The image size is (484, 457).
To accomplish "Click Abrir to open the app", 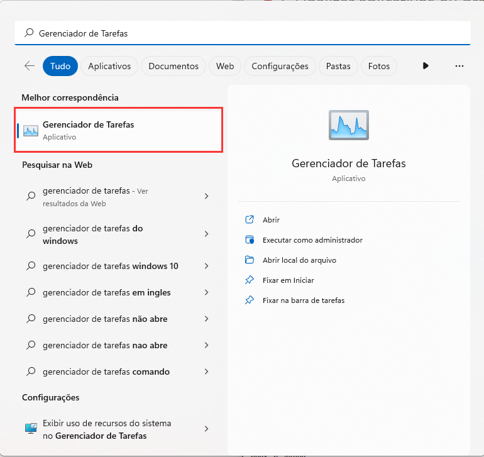I will pyautogui.click(x=271, y=220).
